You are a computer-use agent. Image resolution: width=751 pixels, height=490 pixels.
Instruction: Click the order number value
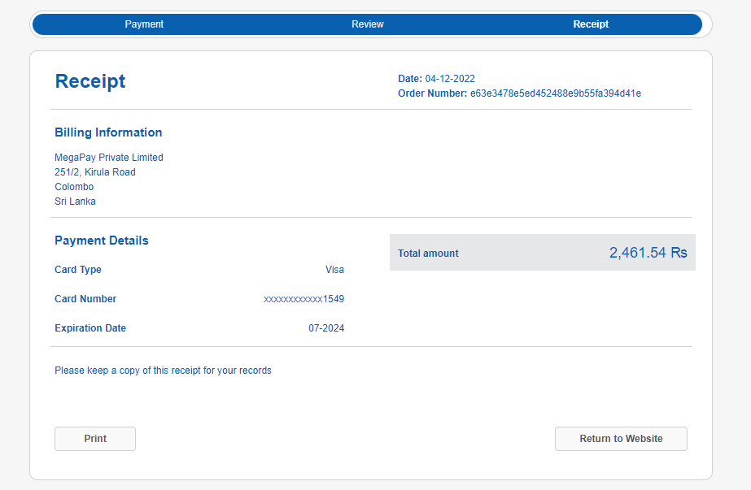tap(556, 93)
